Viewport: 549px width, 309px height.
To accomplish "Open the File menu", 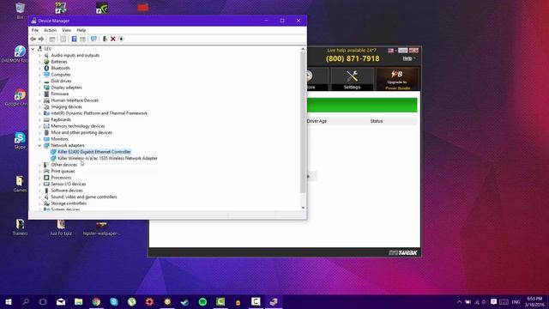I will pyautogui.click(x=35, y=30).
